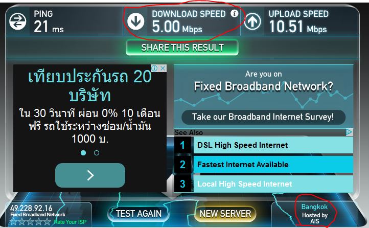Click the ping arrows icon

[x=18, y=21]
